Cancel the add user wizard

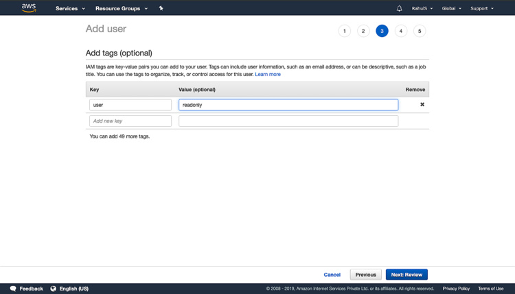tap(332, 275)
